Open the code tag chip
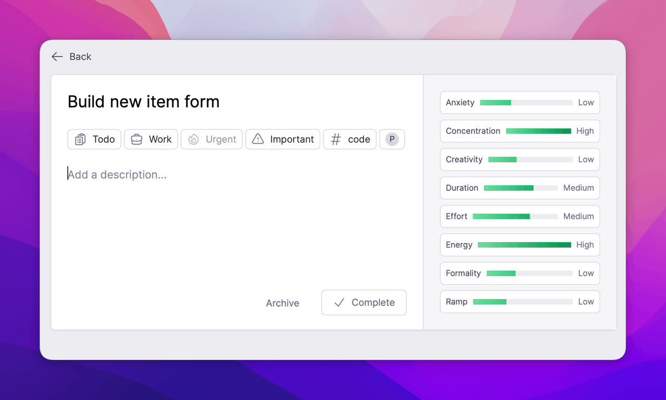Viewport: 666px width, 400px height. click(x=350, y=139)
